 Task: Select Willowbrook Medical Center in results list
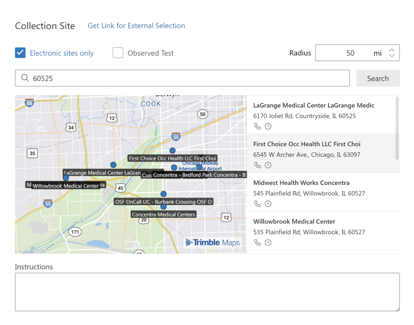pyautogui.click(x=323, y=231)
